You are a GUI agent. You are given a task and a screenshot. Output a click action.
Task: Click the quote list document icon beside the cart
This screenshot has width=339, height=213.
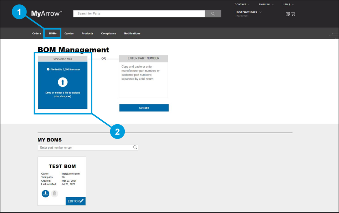pos(287,14)
